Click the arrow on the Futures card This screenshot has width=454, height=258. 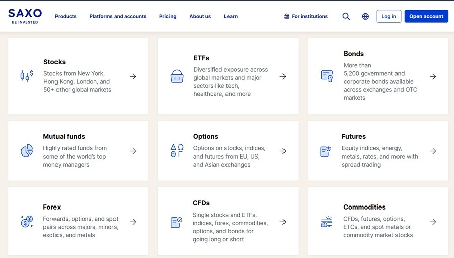(433, 151)
